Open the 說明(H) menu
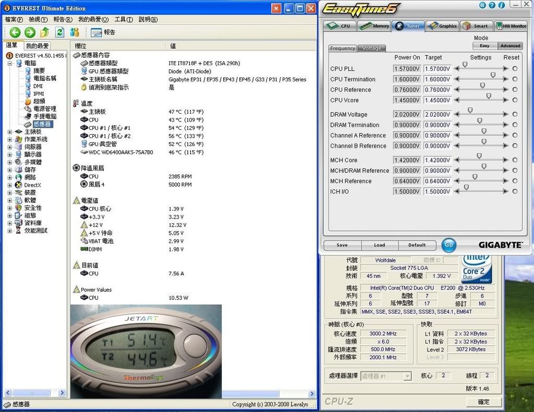Screen dimensions: 534x412 [148, 19]
